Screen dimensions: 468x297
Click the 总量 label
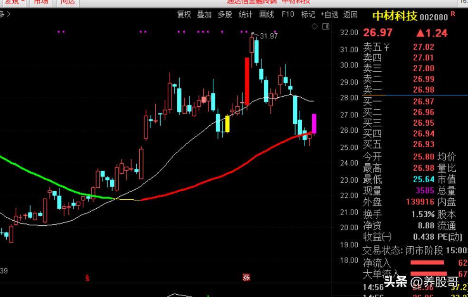[447, 191]
